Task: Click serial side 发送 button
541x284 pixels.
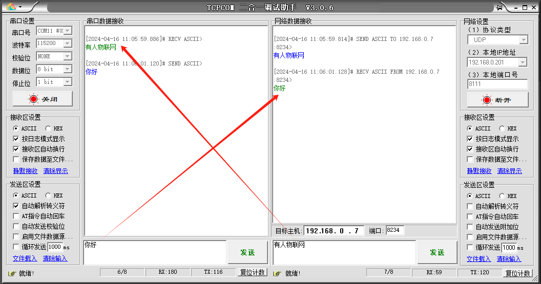Action: (248, 253)
